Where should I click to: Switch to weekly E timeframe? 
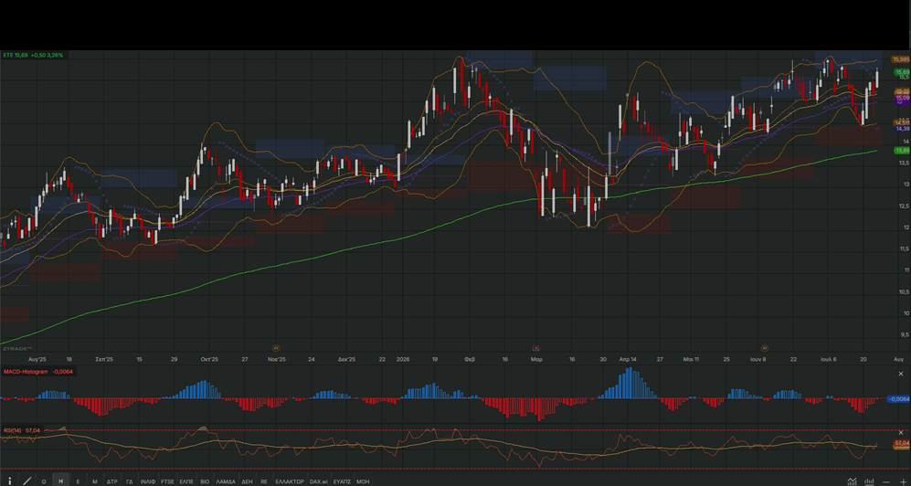(x=78, y=481)
